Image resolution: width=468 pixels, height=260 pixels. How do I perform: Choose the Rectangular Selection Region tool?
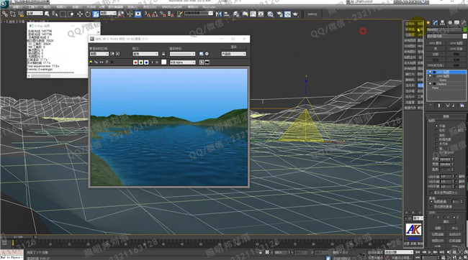(x=63, y=14)
